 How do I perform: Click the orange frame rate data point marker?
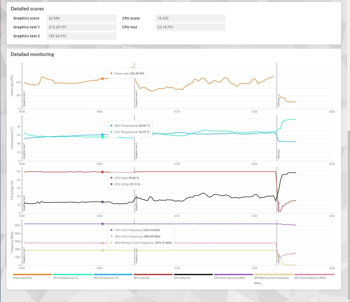(x=102, y=79)
